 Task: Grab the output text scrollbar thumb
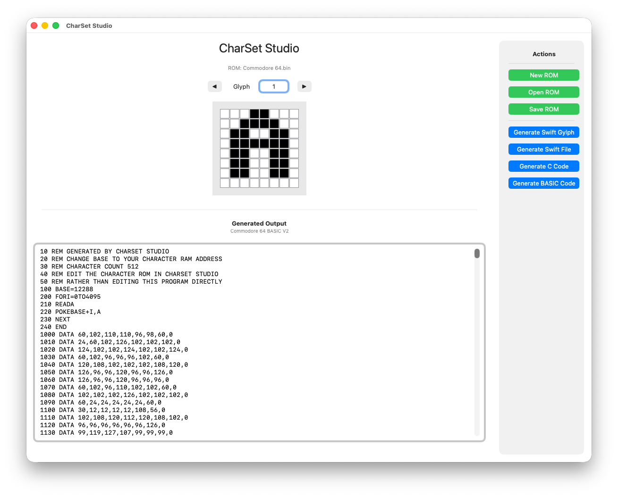(477, 253)
